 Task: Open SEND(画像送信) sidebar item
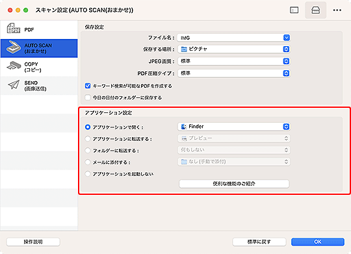(39, 86)
